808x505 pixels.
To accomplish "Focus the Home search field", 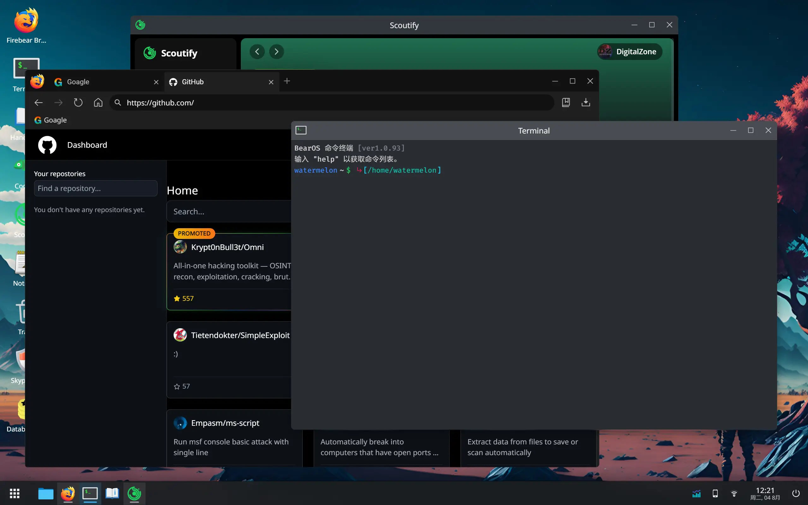I will tap(229, 211).
